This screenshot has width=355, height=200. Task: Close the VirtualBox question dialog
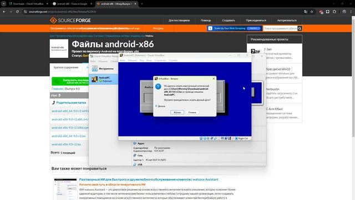pos(214,78)
